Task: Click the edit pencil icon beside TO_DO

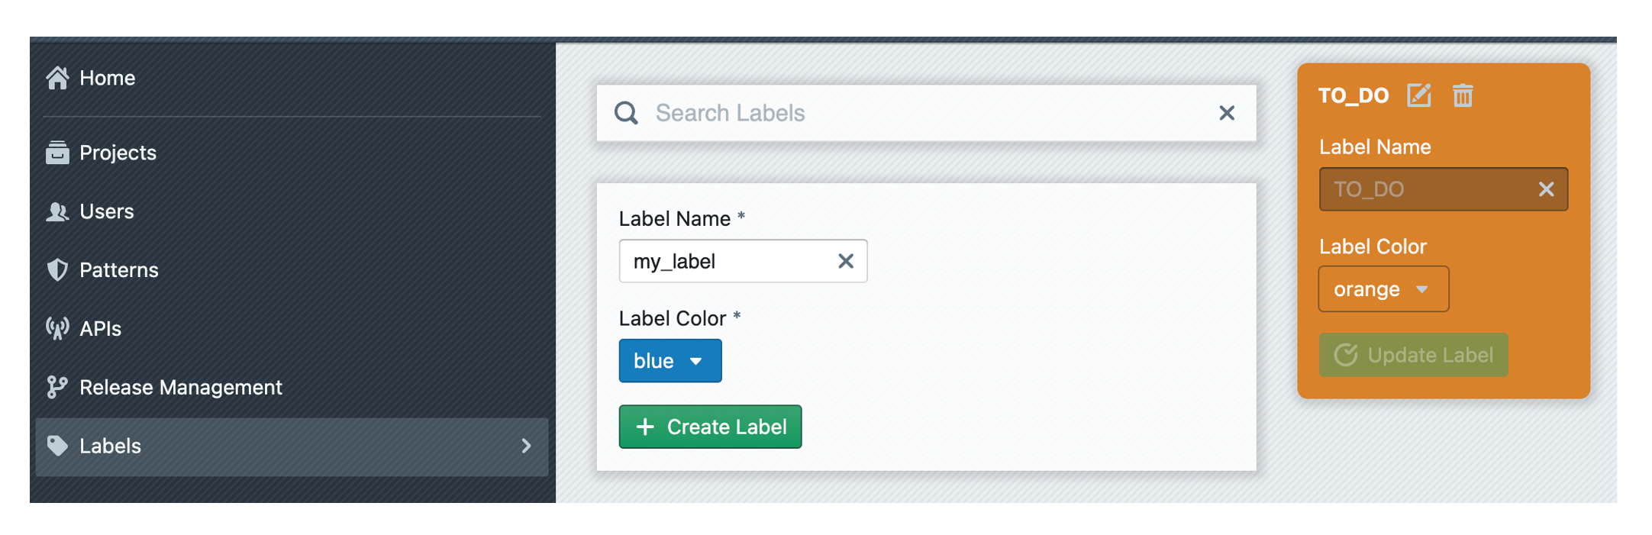Action: tap(1418, 95)
